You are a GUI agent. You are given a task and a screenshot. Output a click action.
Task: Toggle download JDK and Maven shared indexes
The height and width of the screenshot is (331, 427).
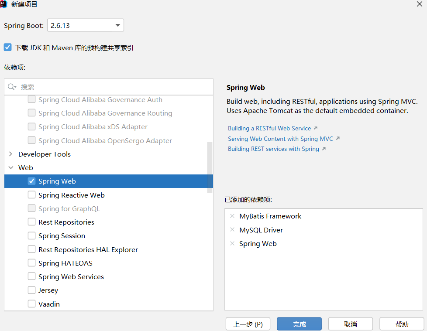pyautogui.click(x=7, y=48)
